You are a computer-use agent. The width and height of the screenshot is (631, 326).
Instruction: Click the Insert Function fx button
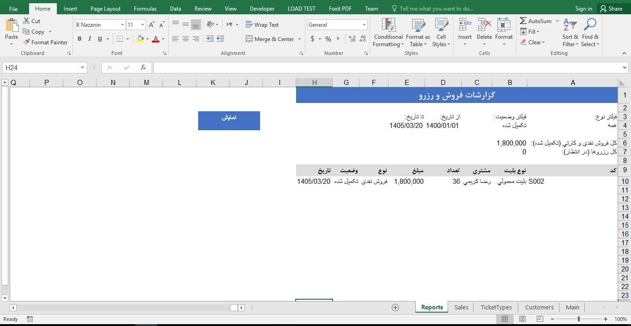(x=143, y=67)
